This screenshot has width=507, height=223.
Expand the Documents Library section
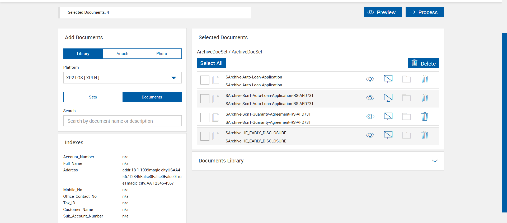point(435,161)
